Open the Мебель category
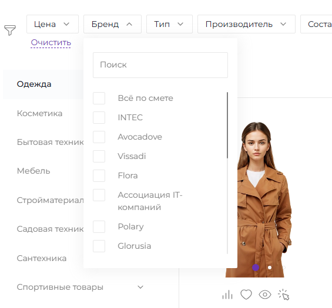The width and height of the screenshot is (332, 308). 33,171
